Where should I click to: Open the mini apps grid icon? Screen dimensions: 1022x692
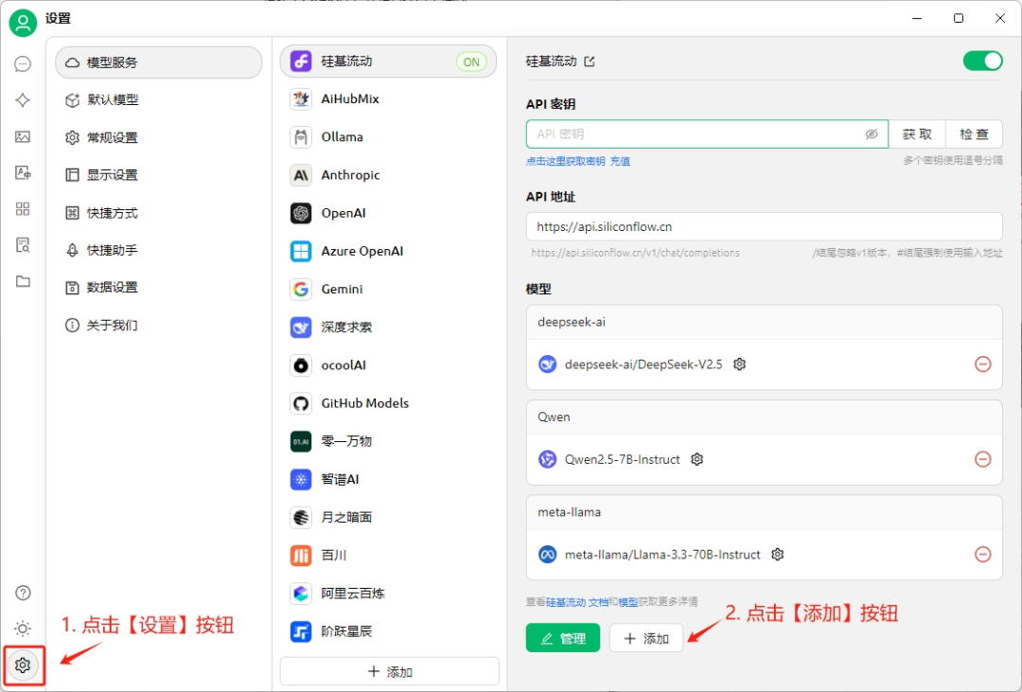click(23, 208)
